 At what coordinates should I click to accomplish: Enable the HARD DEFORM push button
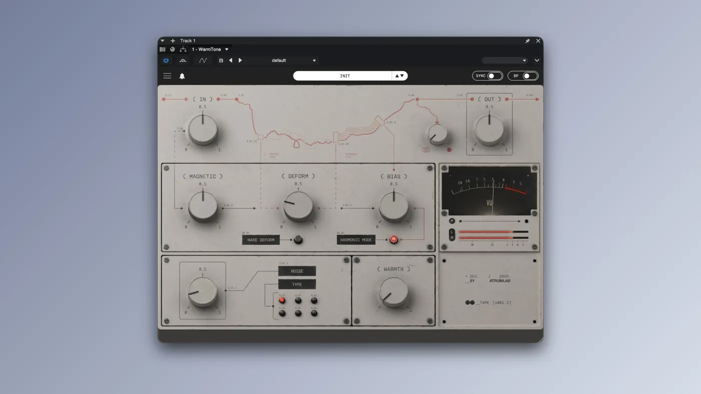tap(298, 239)
